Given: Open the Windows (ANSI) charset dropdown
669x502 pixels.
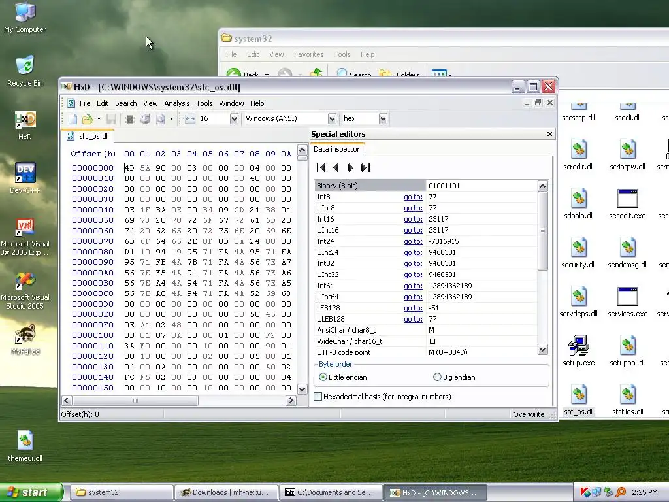Looking at the screenshot, I should 332,119.
